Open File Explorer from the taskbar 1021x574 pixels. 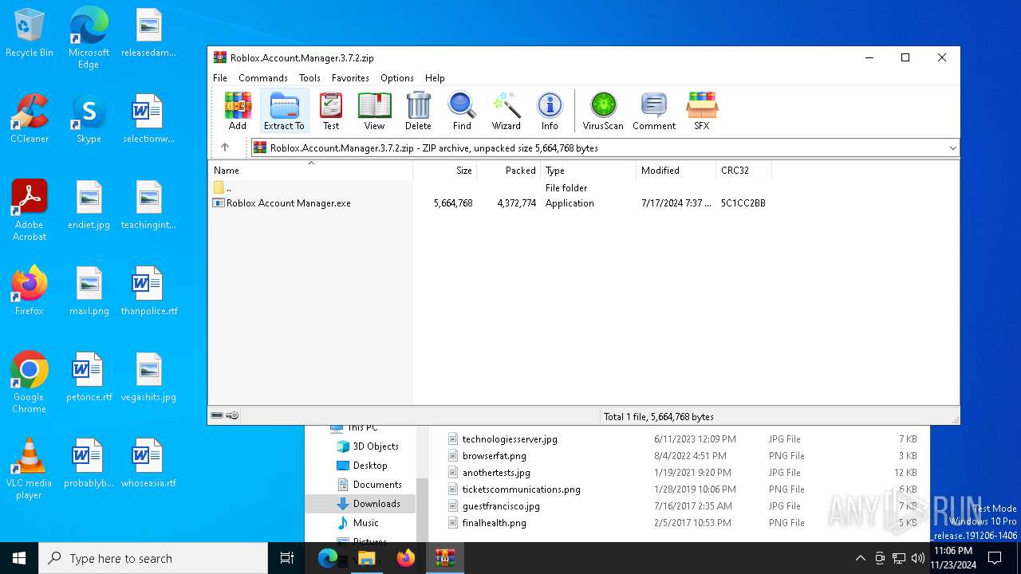pos(367,558)
